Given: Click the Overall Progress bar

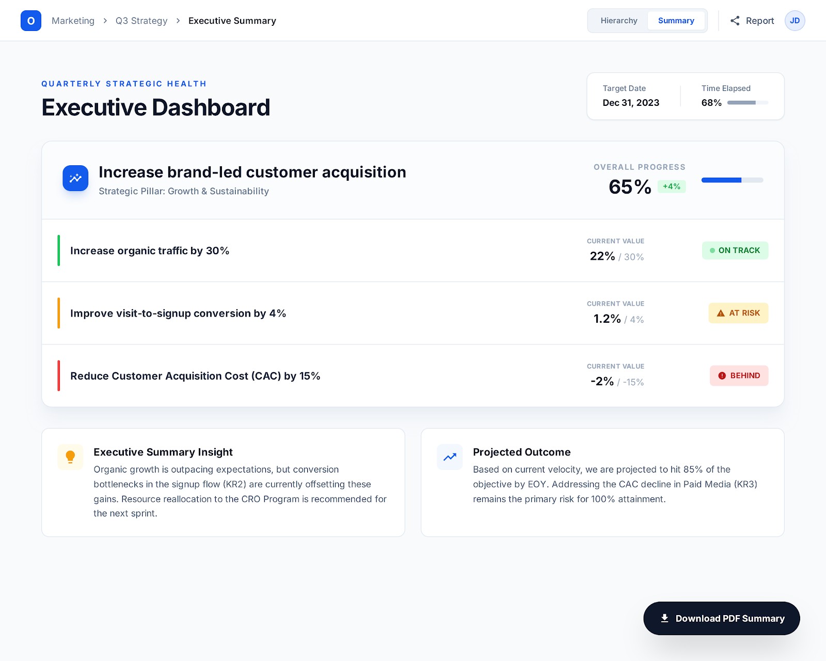Looking at the screenshot, I should 732,180.
